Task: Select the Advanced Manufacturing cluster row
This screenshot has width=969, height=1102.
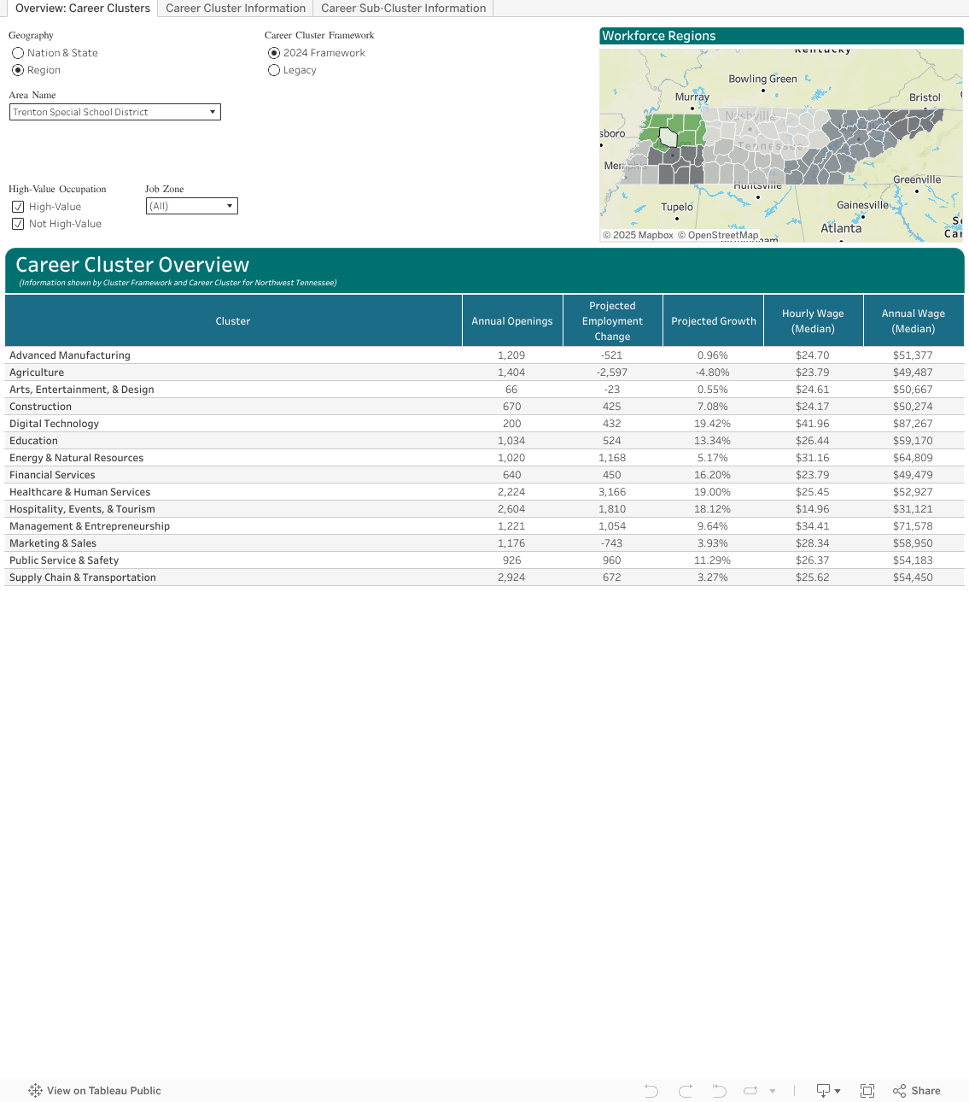Action: coord(484,355)
